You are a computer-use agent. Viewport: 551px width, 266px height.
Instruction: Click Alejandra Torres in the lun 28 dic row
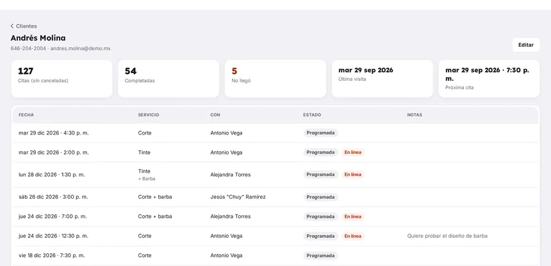[x=231, y=174]
